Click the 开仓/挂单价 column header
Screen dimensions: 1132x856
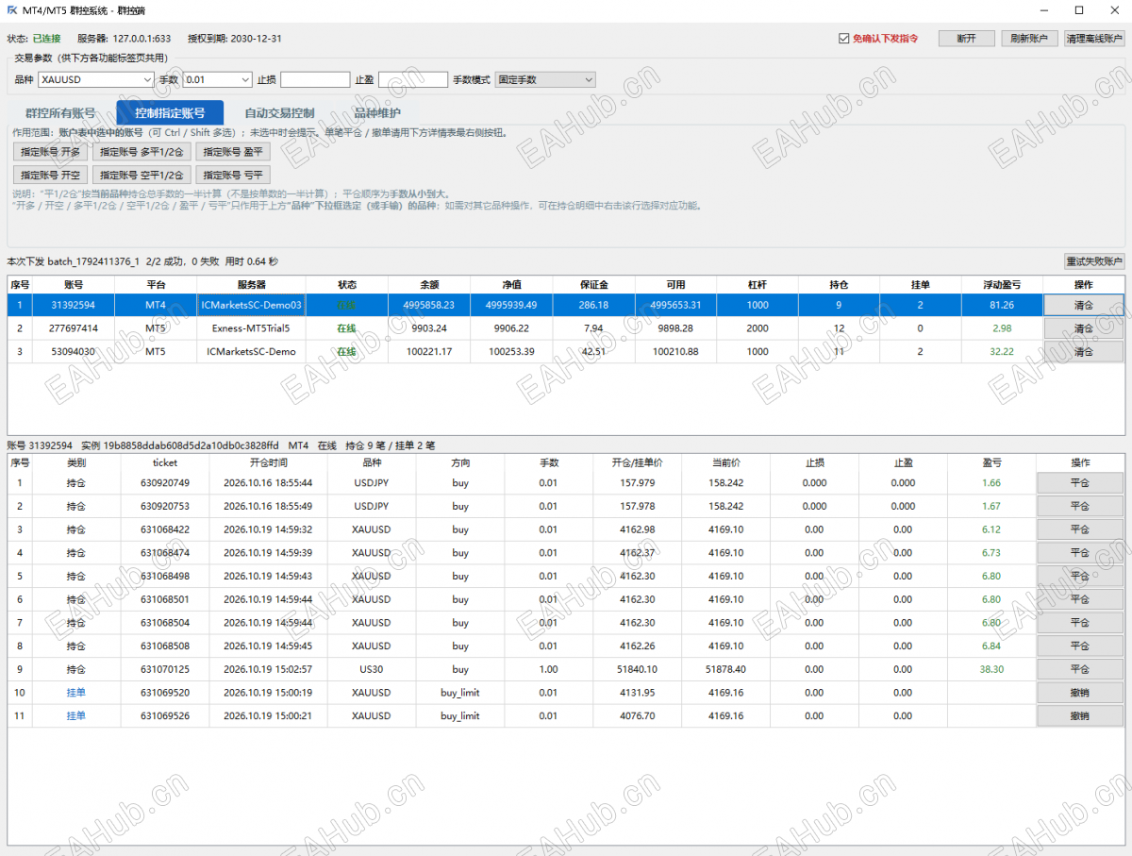(x=638, y=462)
